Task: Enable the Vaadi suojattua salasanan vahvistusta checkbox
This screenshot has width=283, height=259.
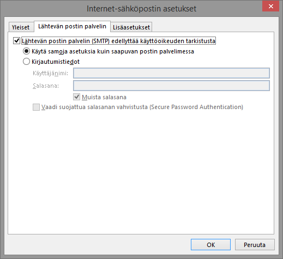Action: (x=36, y=107)
